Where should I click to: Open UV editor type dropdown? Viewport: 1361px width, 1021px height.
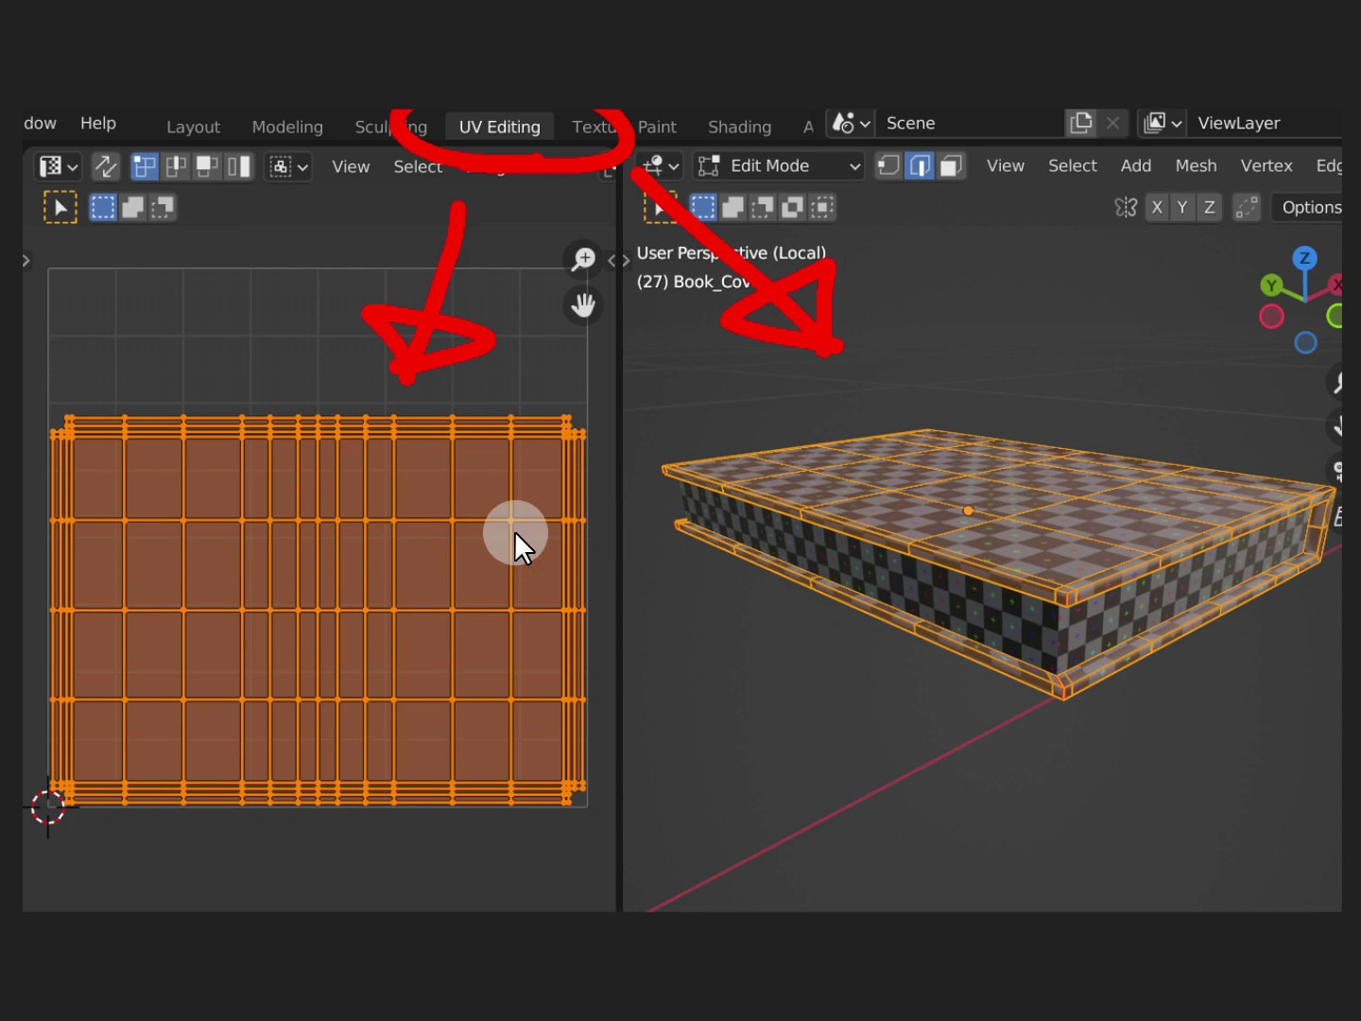pos(58,167)
